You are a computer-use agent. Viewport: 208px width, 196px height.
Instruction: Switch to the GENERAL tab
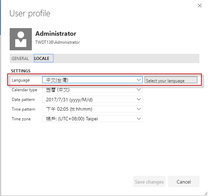20,59
